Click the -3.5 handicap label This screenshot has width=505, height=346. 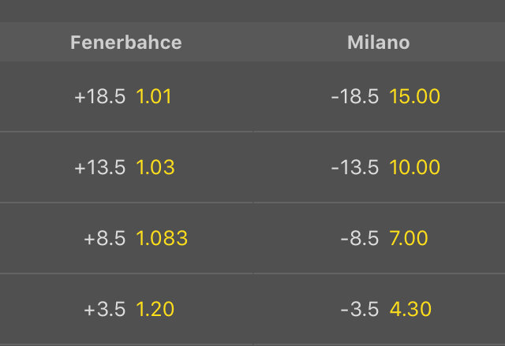click(x=361, y=310)
